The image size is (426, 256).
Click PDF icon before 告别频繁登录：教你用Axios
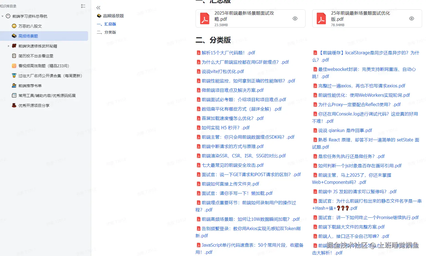click(198, 228)
